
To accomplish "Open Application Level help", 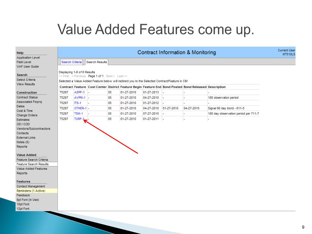I will pos(28,58).
